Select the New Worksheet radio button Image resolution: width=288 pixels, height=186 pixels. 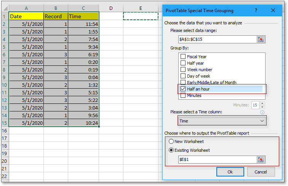click(171, 141)
